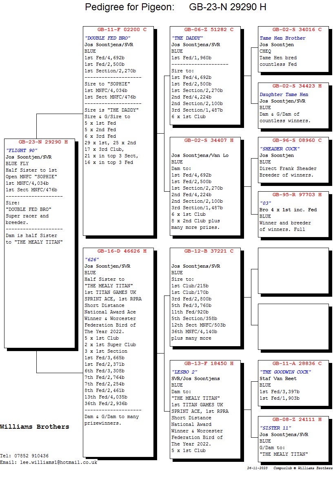
Task: Click the "LESBO 2" pigeon name
Action: tap(184, 372)
